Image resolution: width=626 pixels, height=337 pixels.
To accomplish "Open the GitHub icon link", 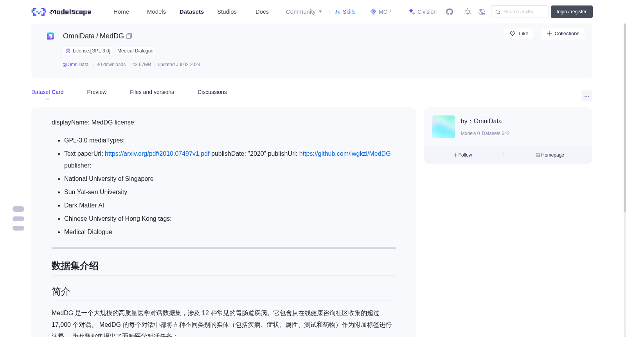I will tap(450, 12).
